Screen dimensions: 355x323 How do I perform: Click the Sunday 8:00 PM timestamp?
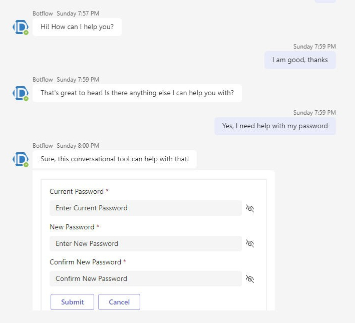(x=78, y=146)
